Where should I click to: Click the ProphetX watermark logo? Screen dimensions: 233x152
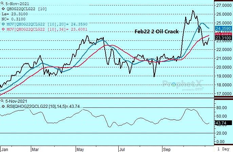[x=179, y=84]
